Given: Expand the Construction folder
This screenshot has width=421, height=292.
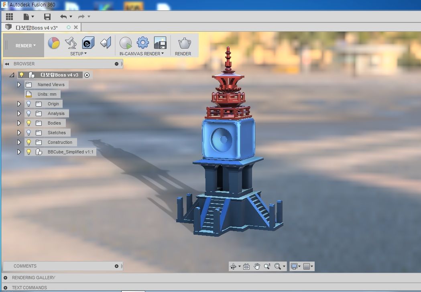Looking at the screenshot, I should [19, 142].
